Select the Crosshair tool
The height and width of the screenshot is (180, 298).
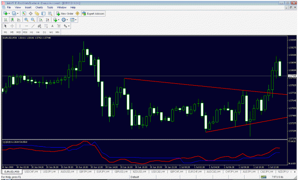click(12, 26)
